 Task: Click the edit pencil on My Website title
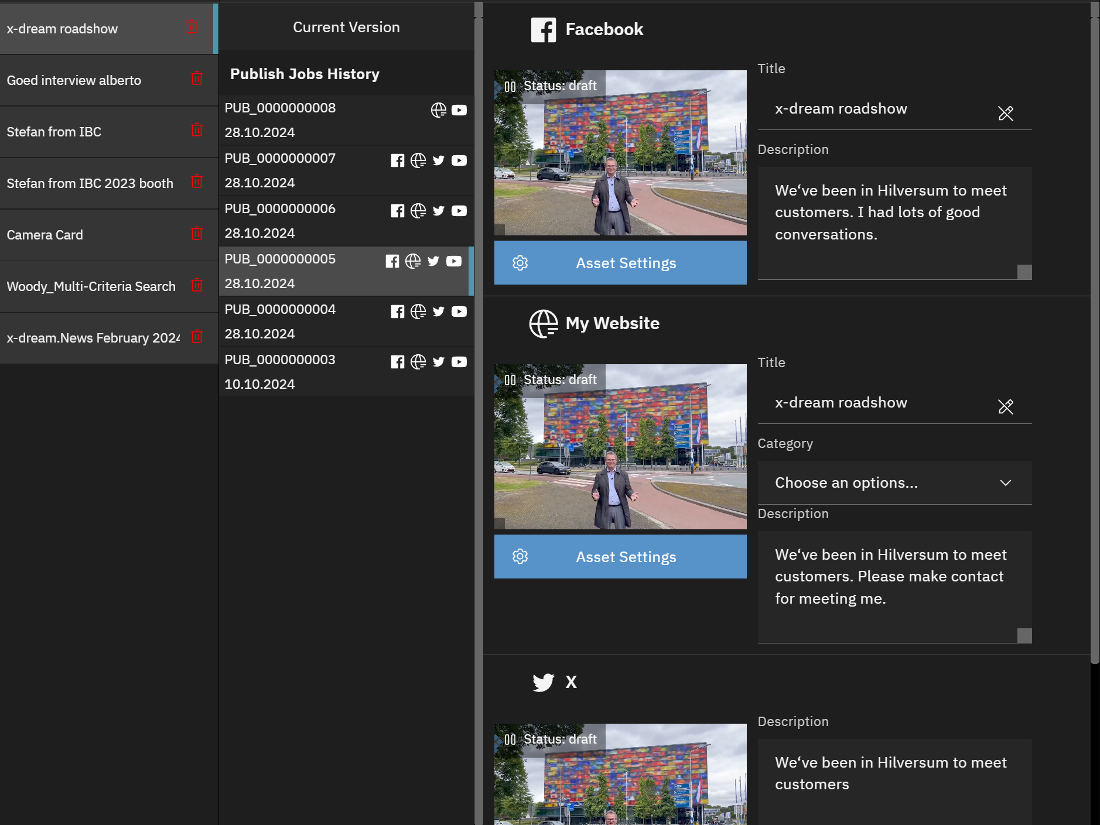(1006, 406)
